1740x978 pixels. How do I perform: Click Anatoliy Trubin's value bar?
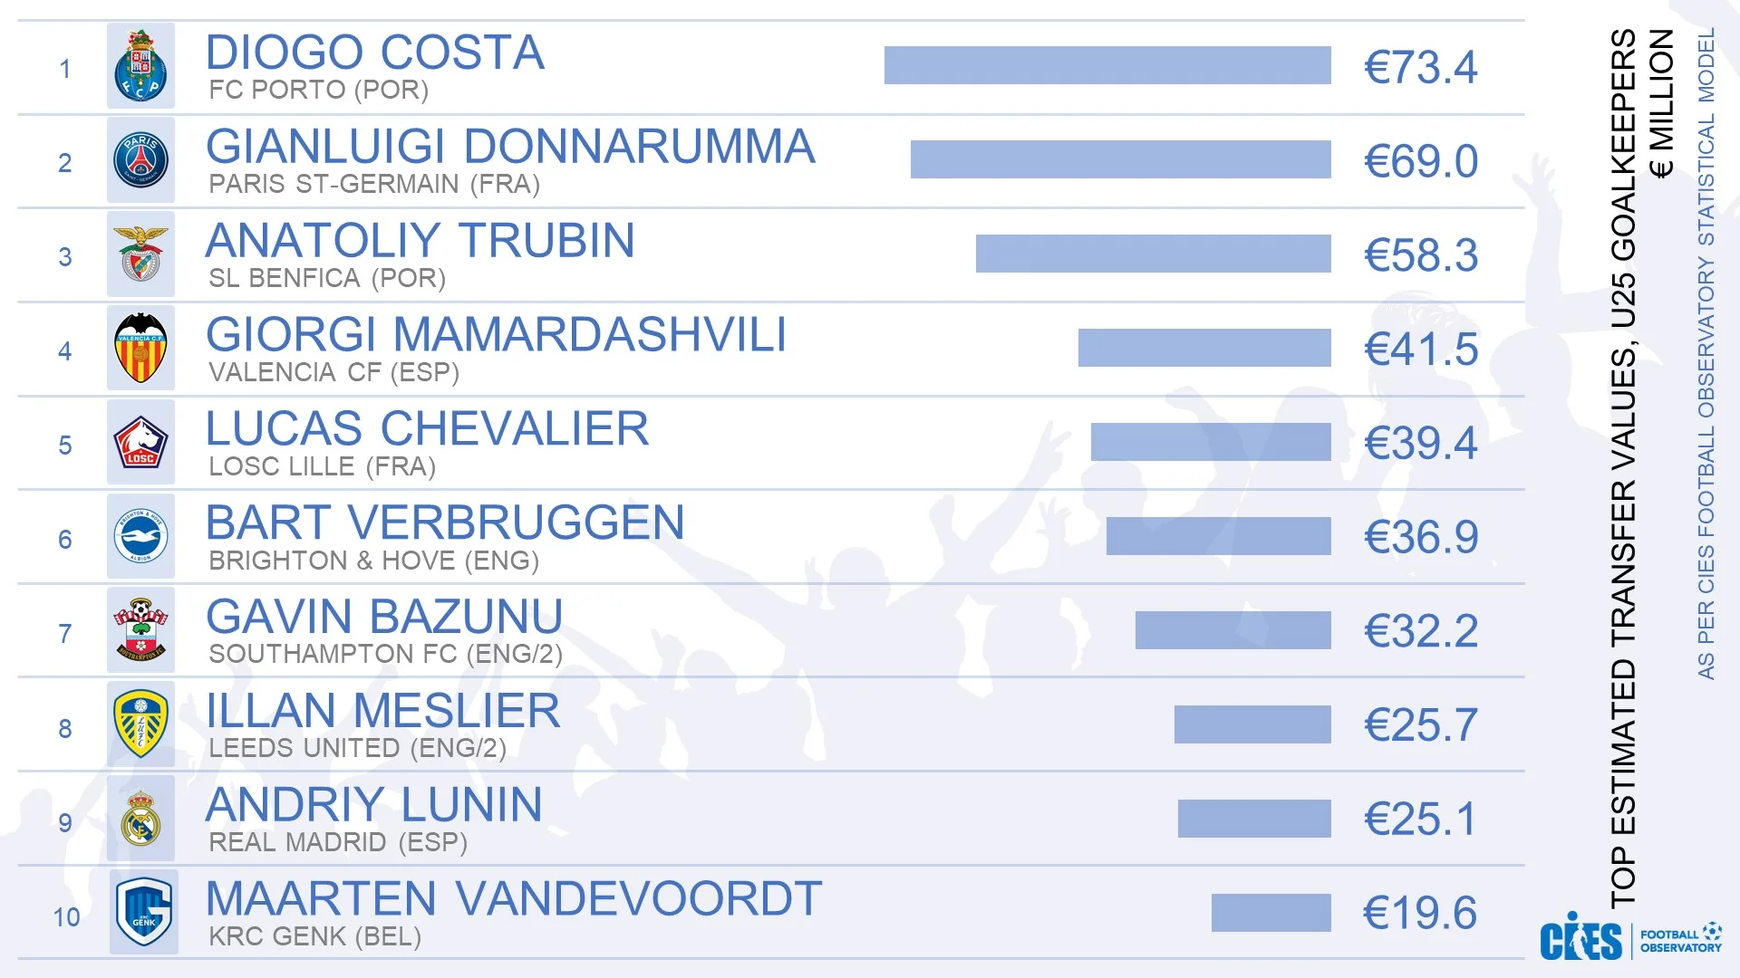1153,254
